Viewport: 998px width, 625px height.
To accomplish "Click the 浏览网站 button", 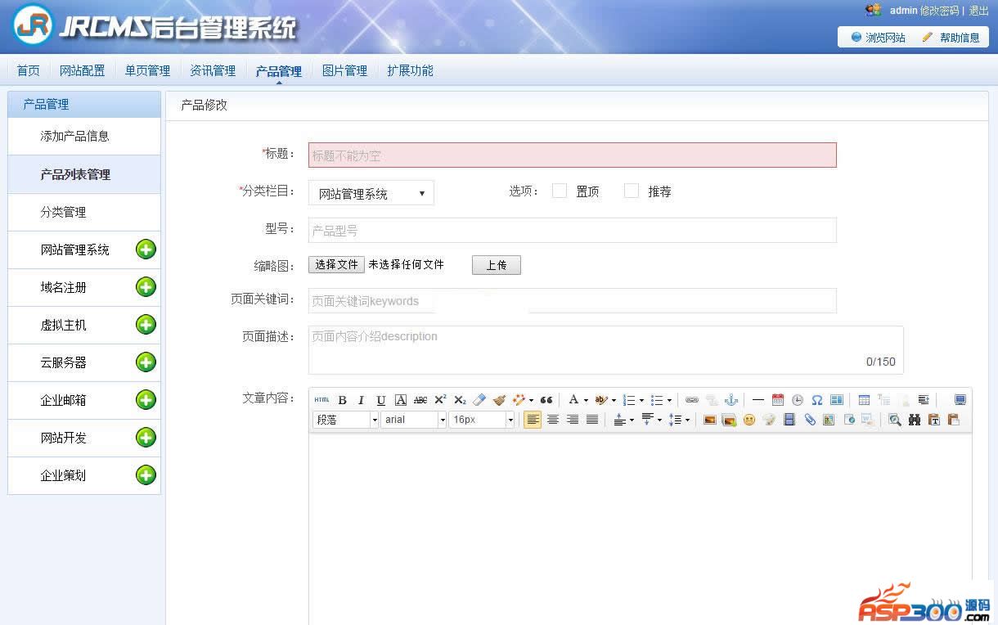I will tap(879, 38).
